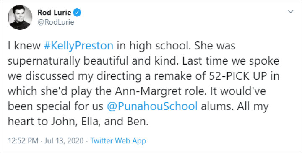Click the "John, Ella, and Ben" line
The width and height of the screenshot is (302, 153).
[99, 122]
